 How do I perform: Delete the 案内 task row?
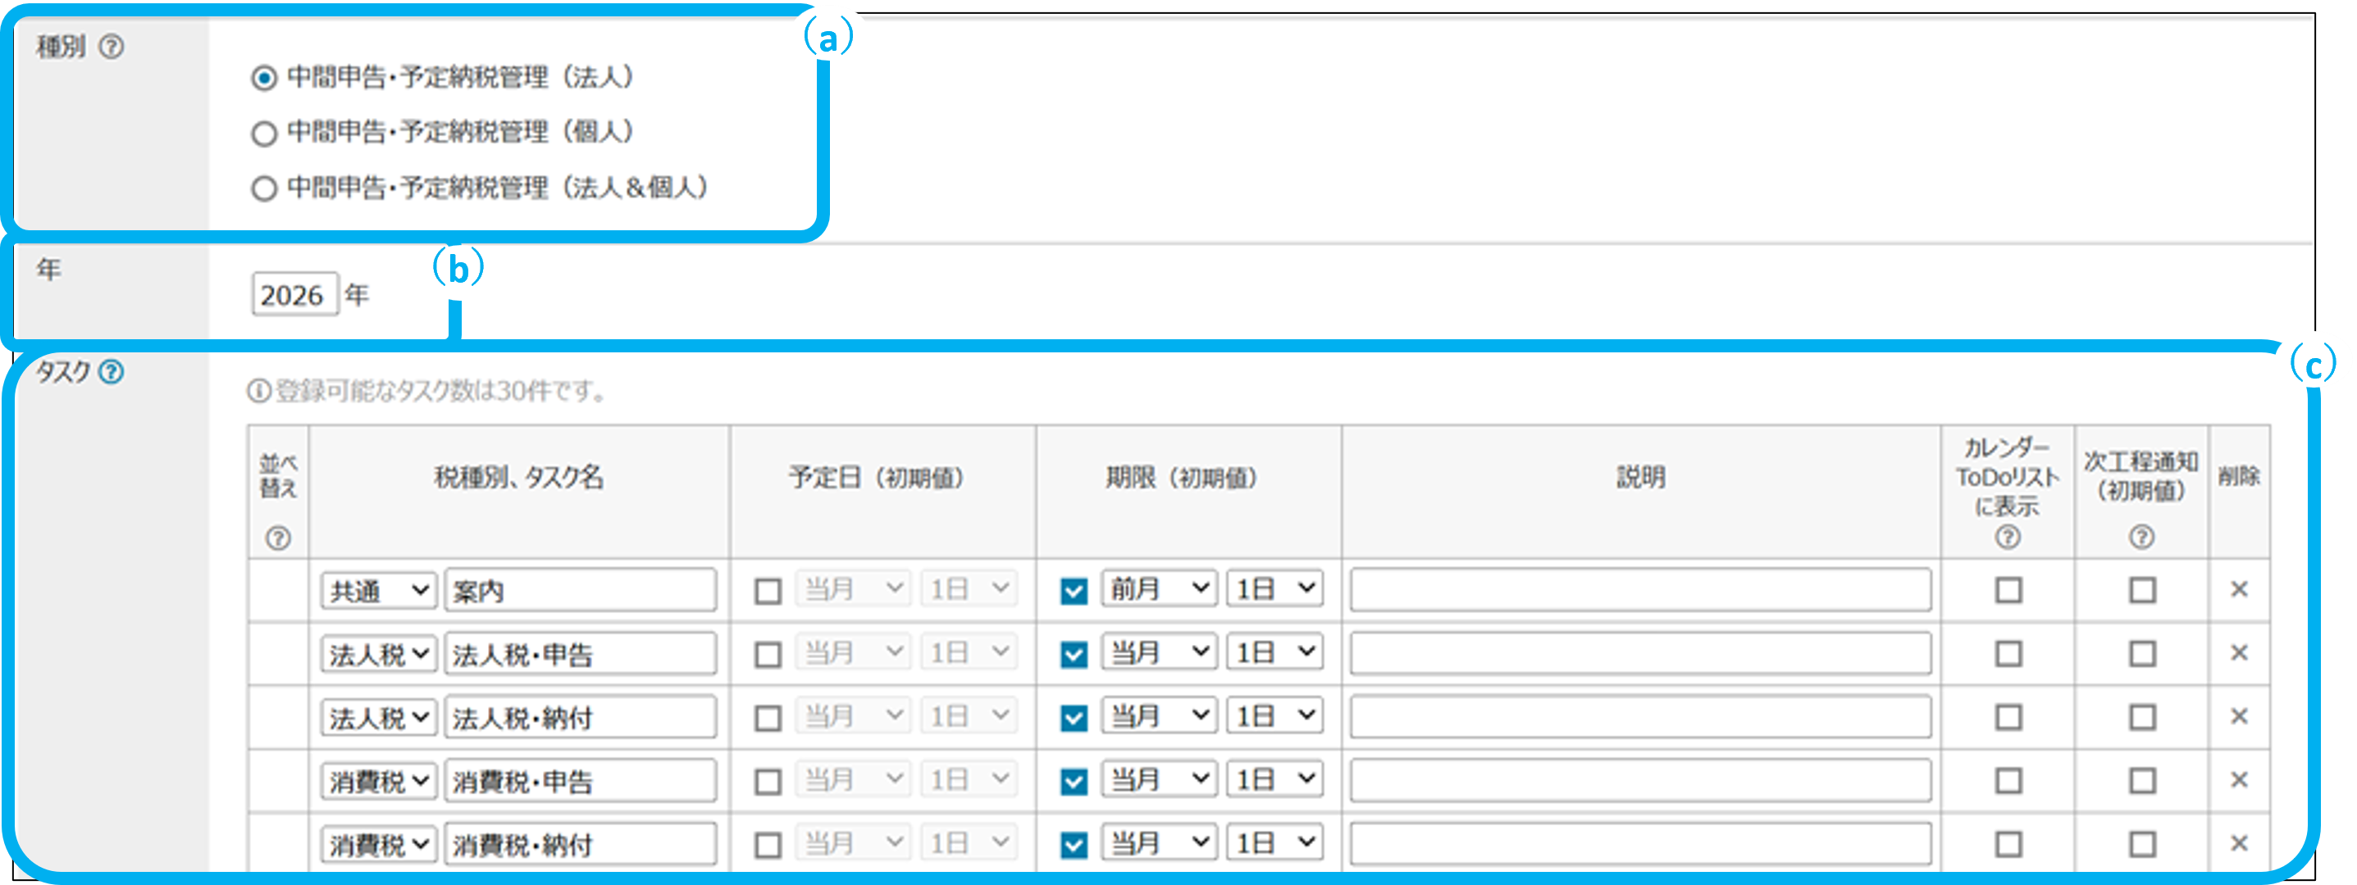[x=2239, y=590]
